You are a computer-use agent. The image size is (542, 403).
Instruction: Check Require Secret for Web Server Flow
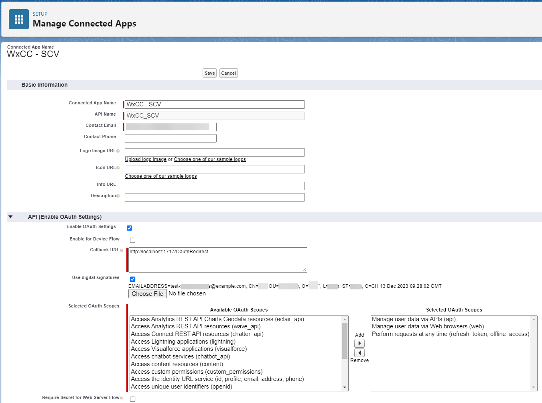tap(133, 399)
